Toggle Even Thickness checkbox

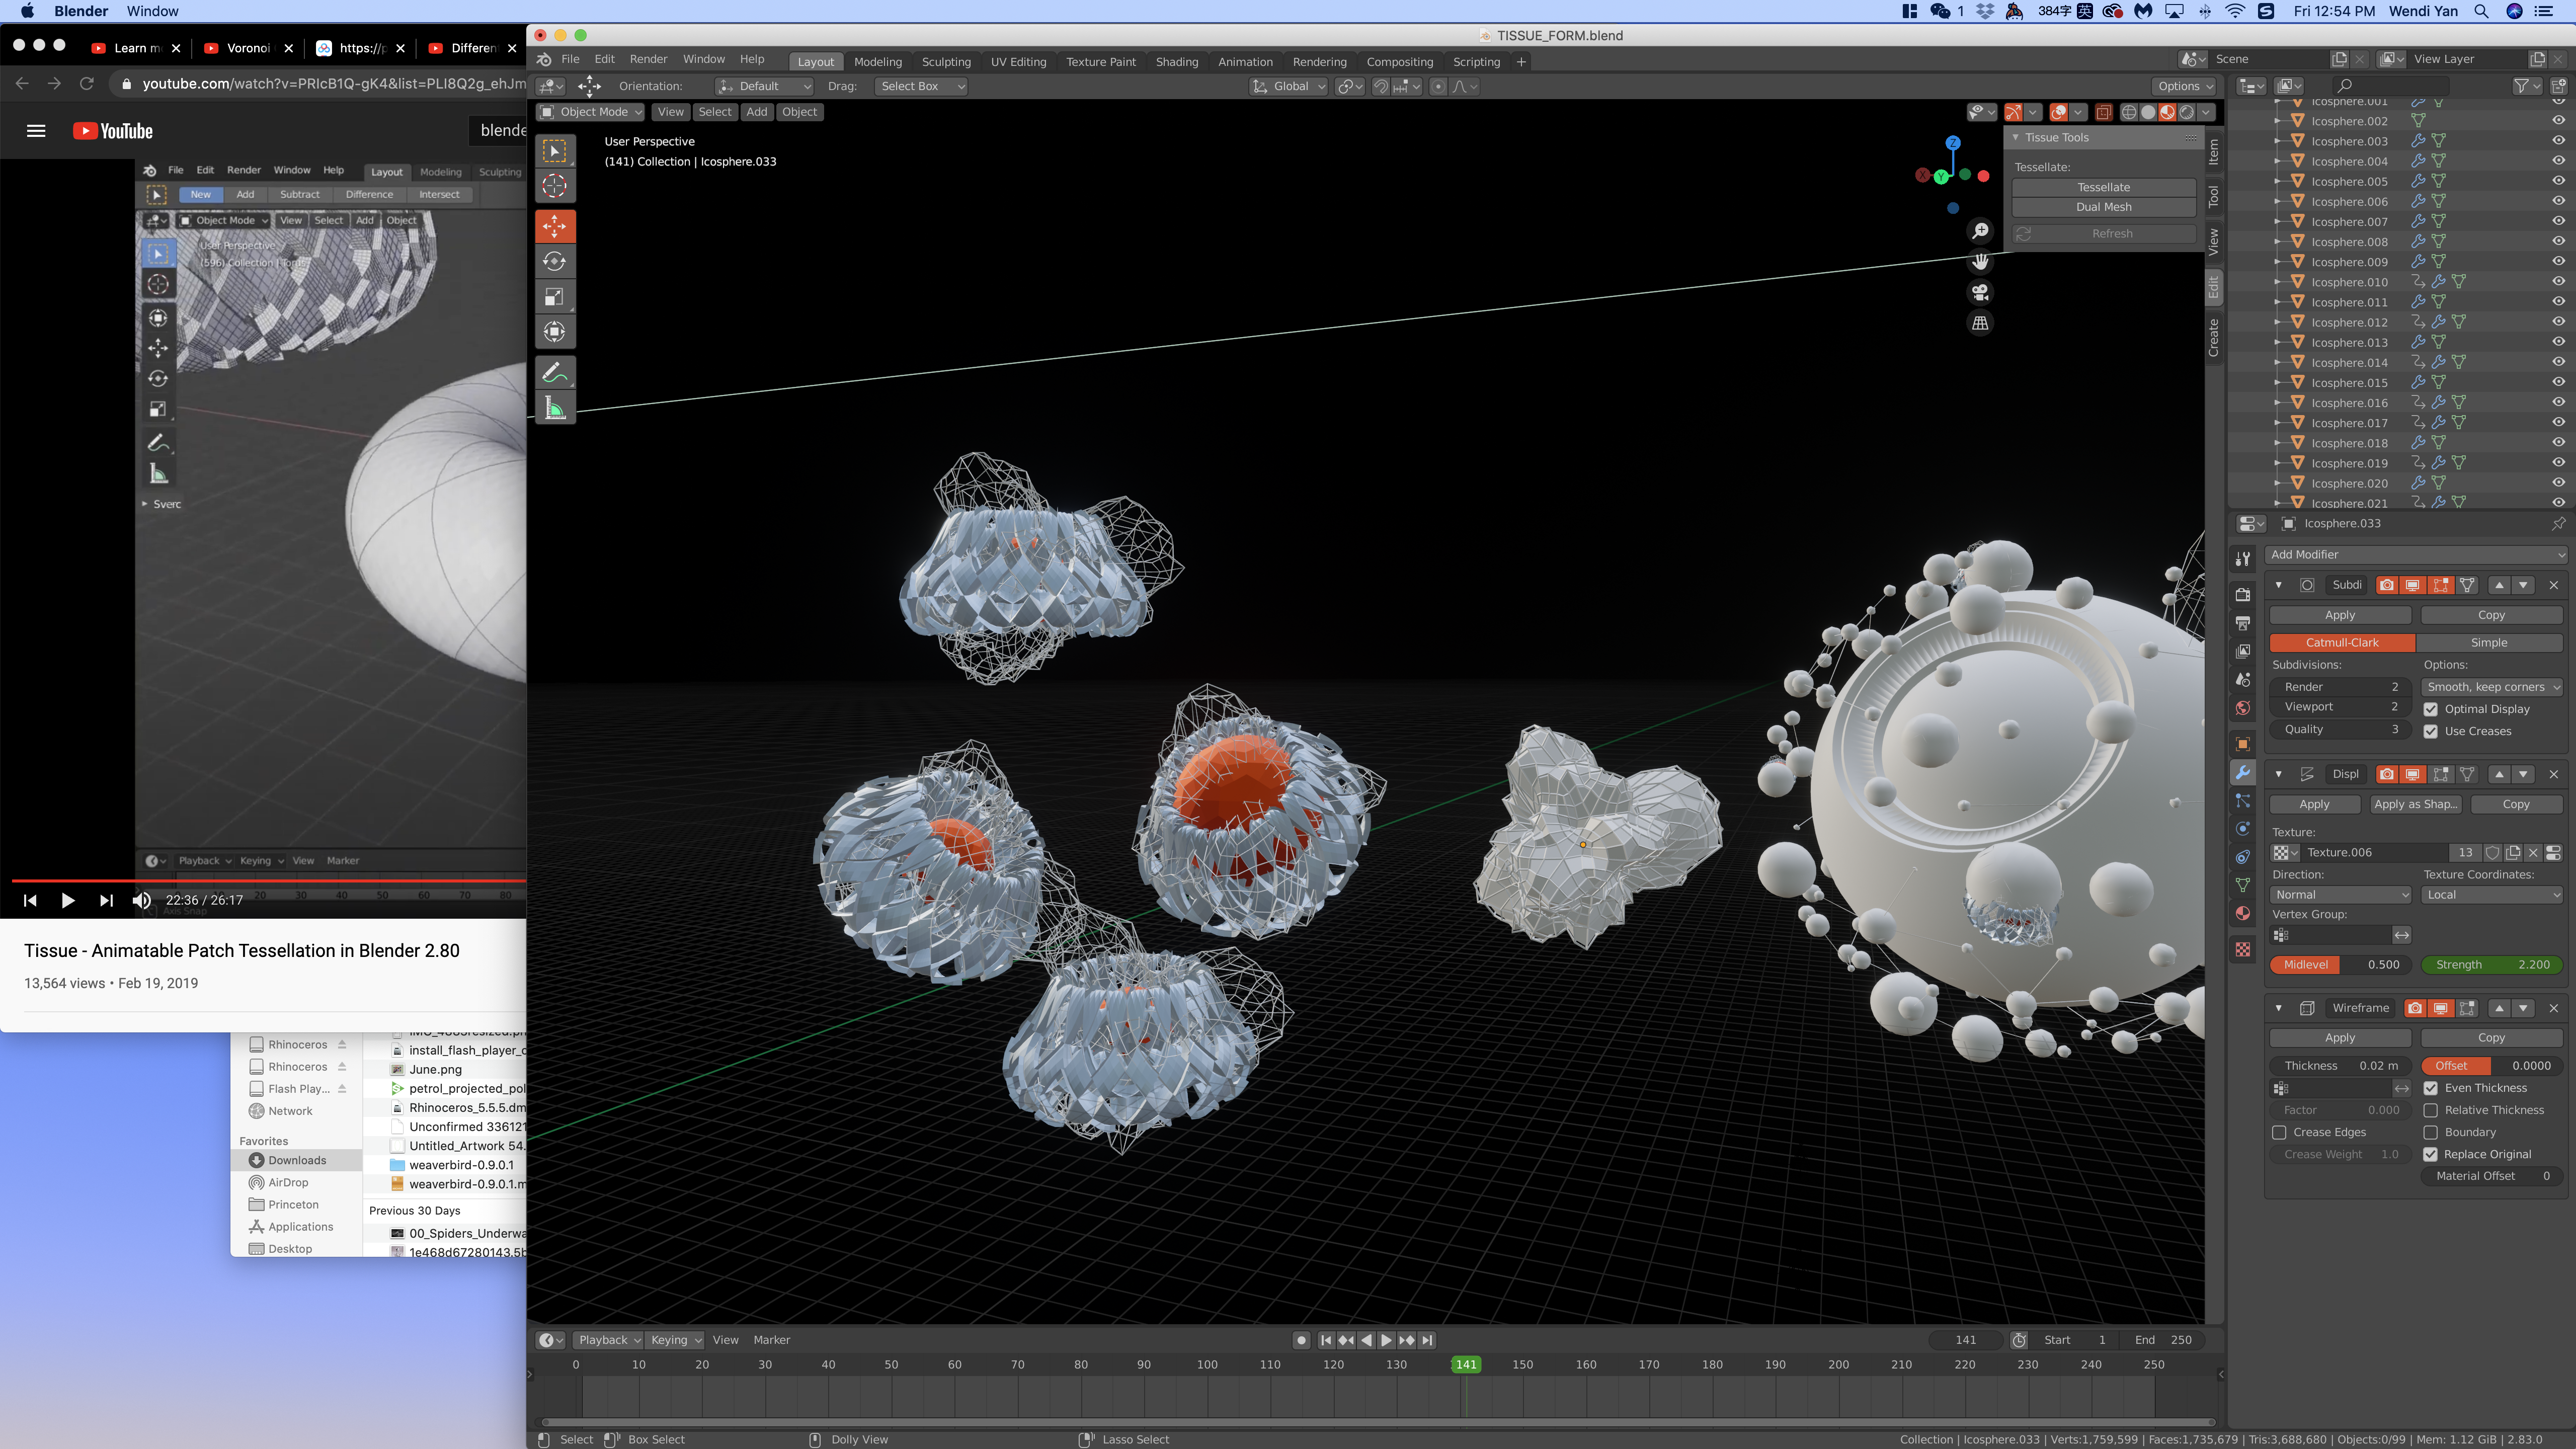(x=2431, y=1088)
